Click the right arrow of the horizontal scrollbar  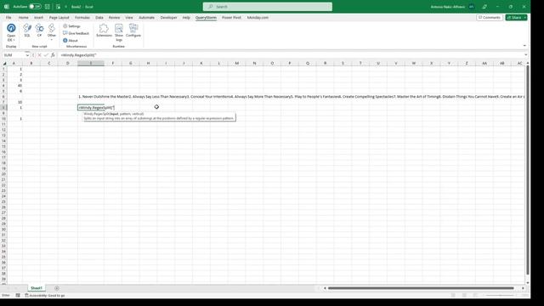pos(523,288)
